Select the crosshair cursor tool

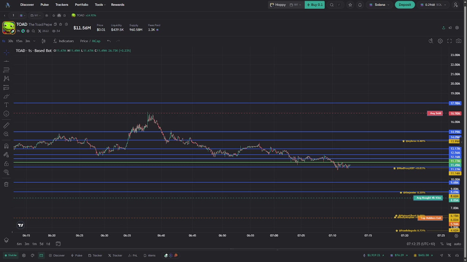tap(6, 52)
